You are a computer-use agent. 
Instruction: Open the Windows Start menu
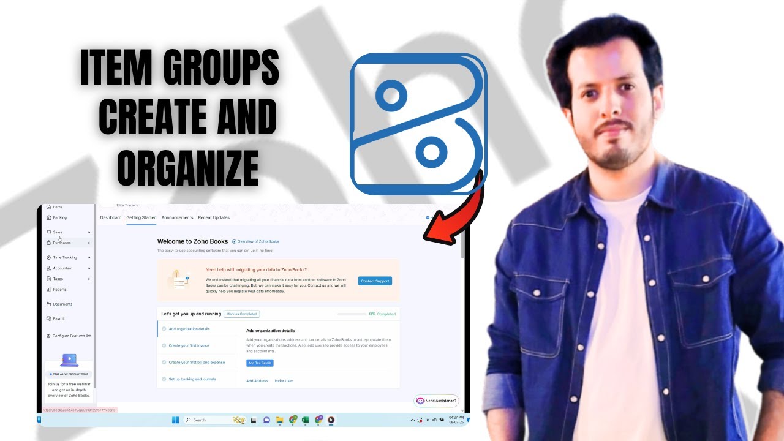(x=175, y=420)
